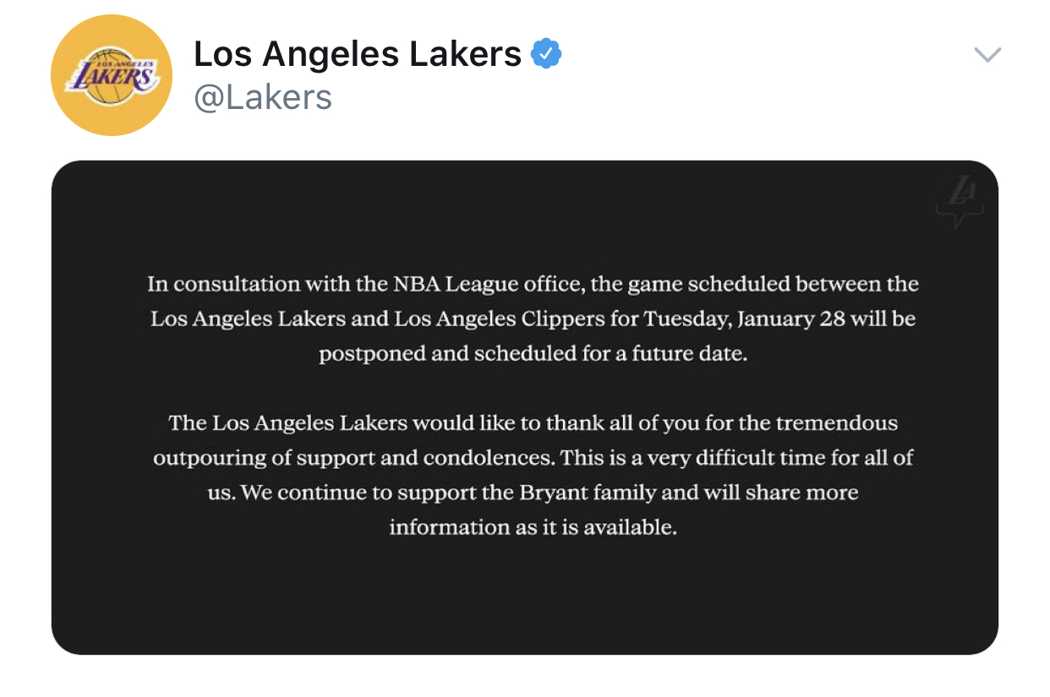Visit the @Lakers handle

pos(263,97)
